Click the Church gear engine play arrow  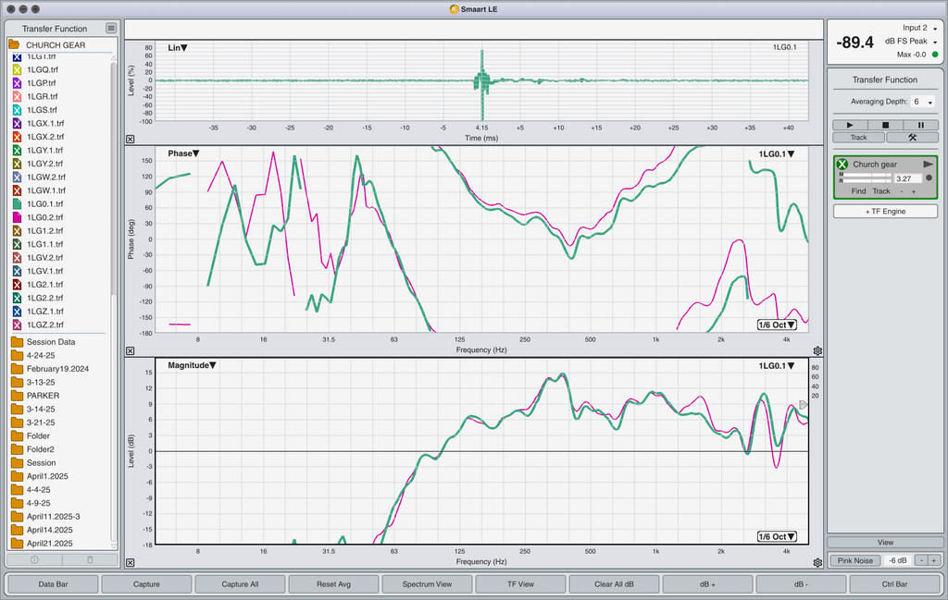(x=928, y=165)
